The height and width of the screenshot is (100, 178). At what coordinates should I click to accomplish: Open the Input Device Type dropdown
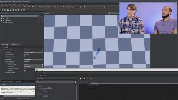pos(33,65)
